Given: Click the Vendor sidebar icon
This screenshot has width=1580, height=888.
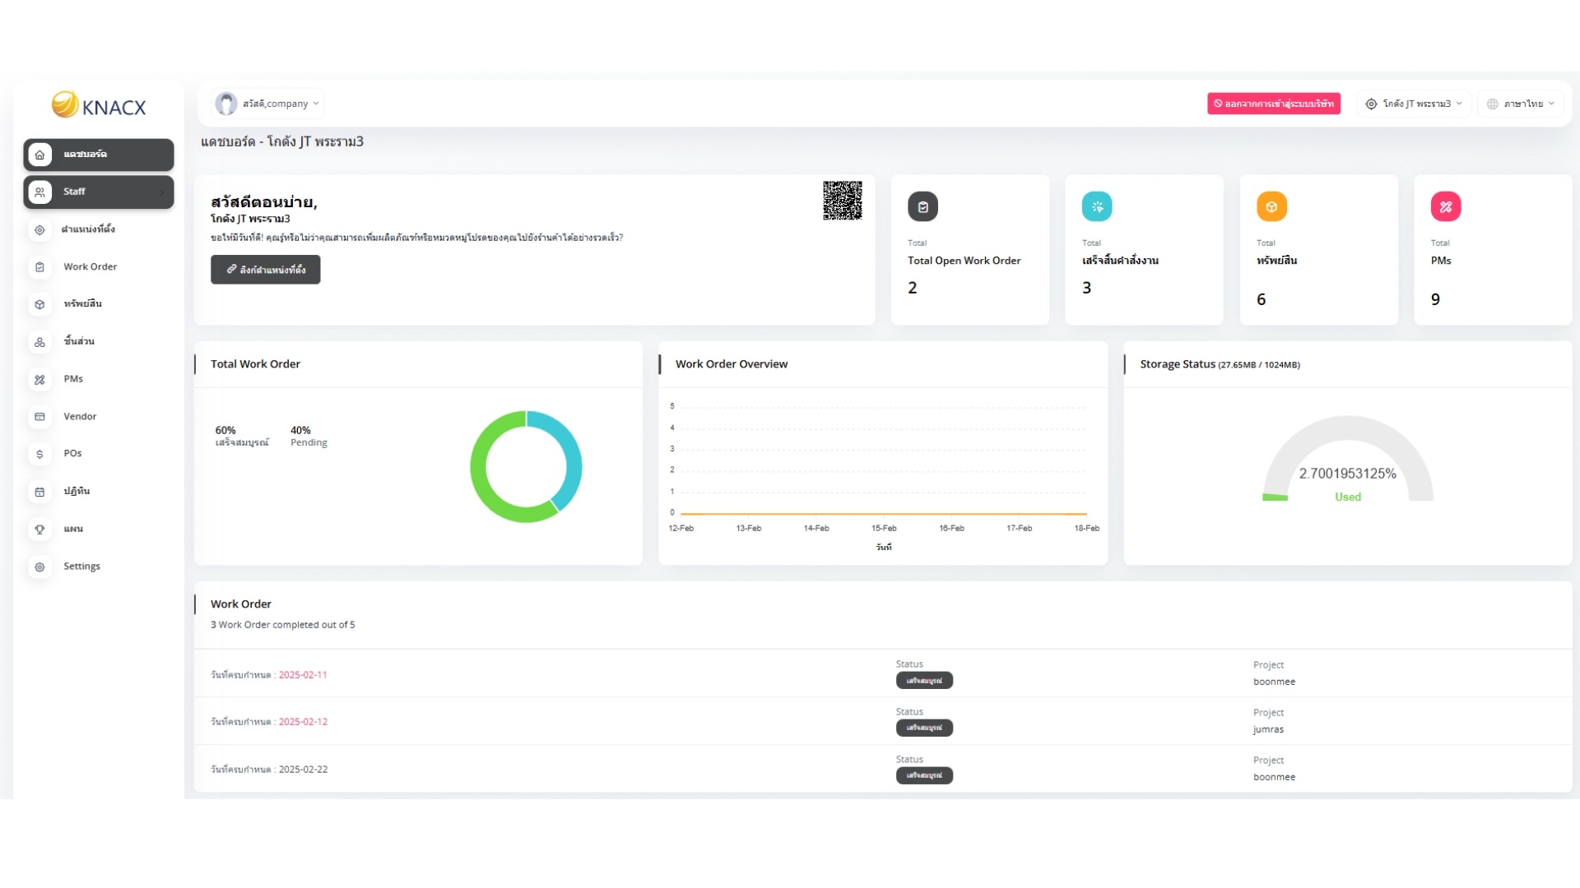Looking at the screenshot, I should point(39,417).
